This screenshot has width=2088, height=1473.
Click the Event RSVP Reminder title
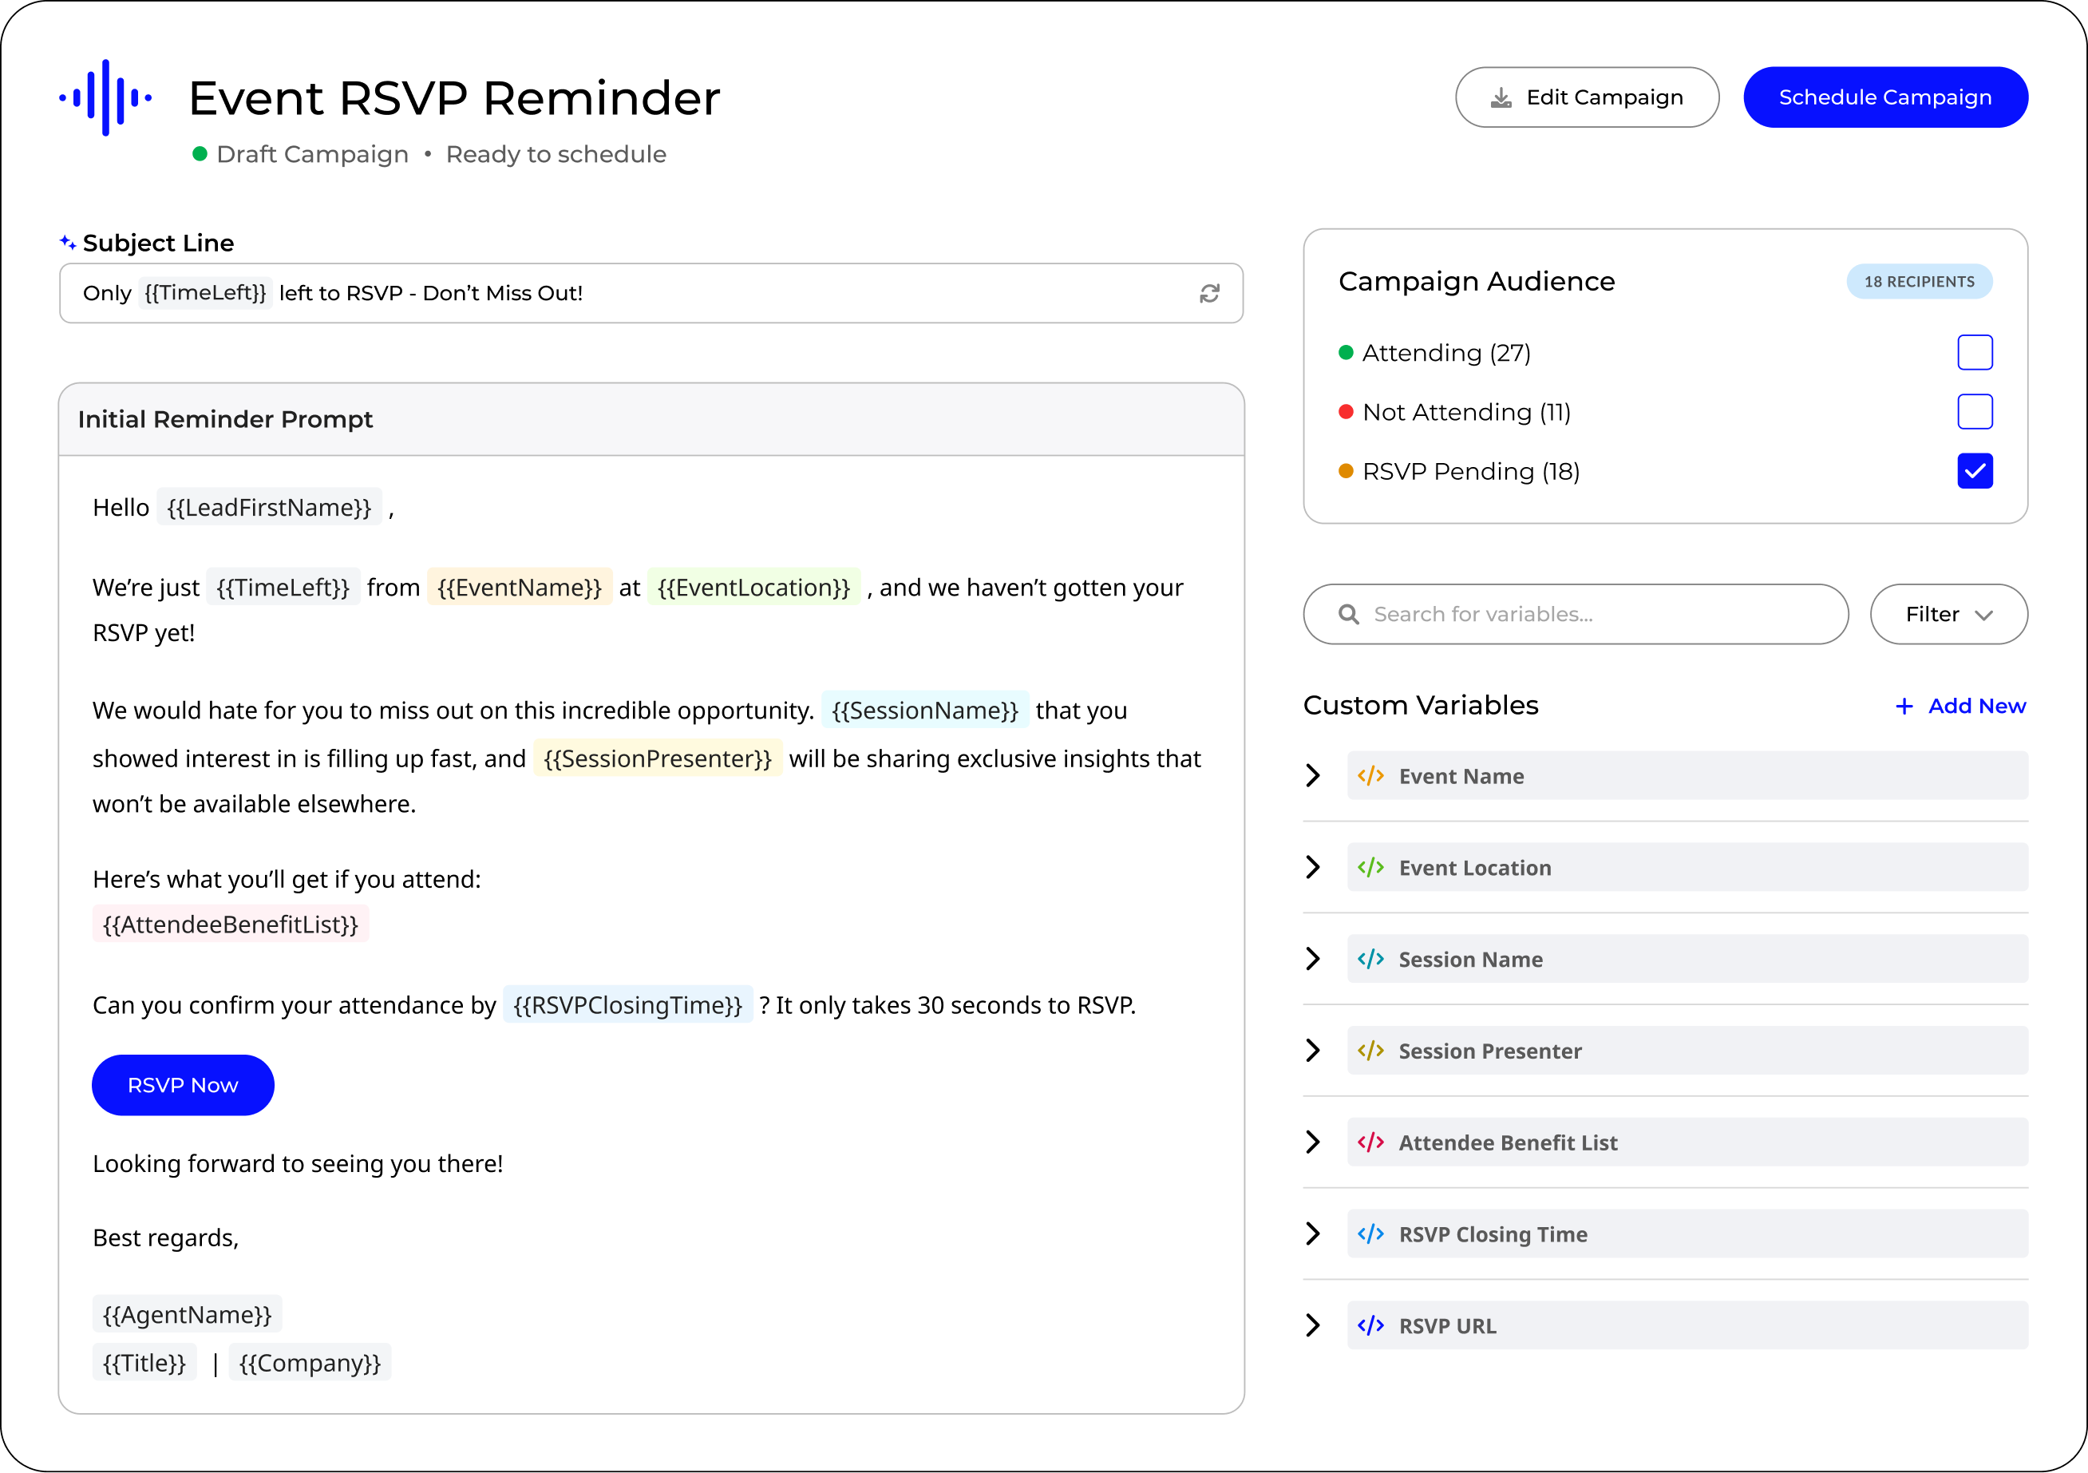point(455,97)
